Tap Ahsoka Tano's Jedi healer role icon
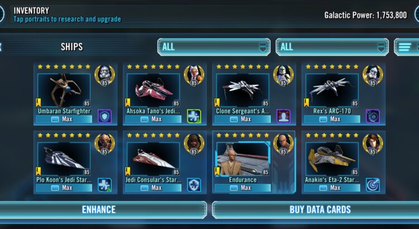The width and height of the screenshot is (419, 229). click(194, 116)
